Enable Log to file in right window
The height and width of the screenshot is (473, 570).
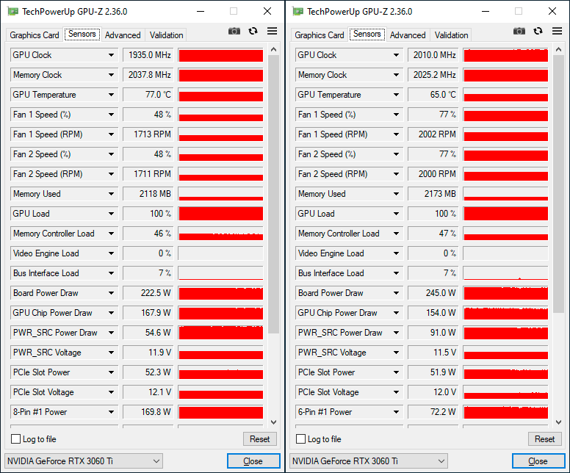click(301, 439)
